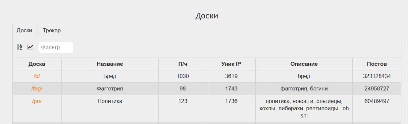408x124 pixels.
Task: Click the post count 323128434
Action: click(377, 76)
